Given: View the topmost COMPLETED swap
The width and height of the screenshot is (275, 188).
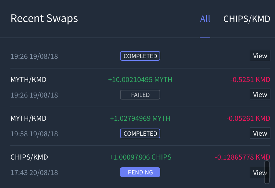Looking at the screenshot, I should (x=260, y=56).
